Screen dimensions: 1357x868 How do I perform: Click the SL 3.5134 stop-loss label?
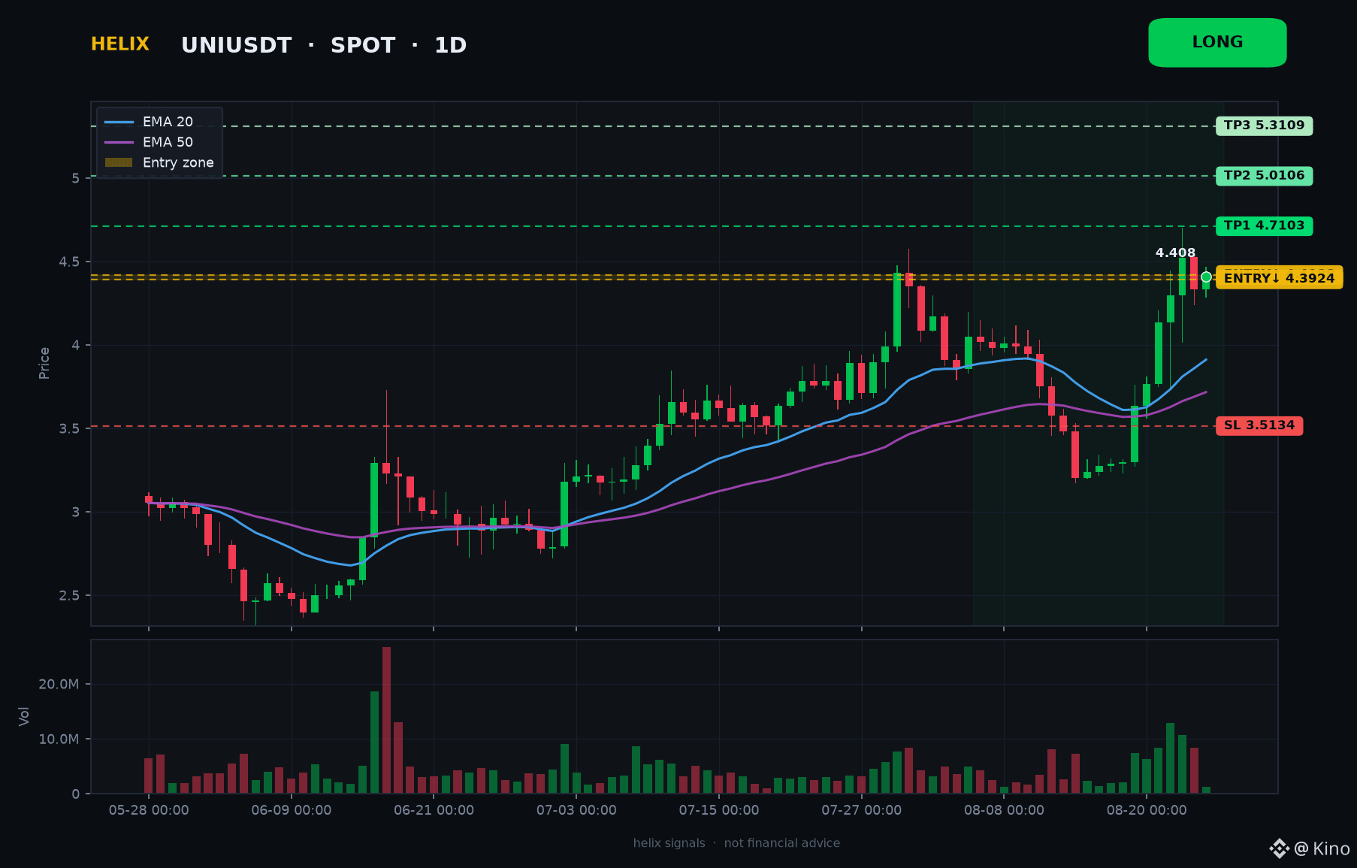point(1259,425)
